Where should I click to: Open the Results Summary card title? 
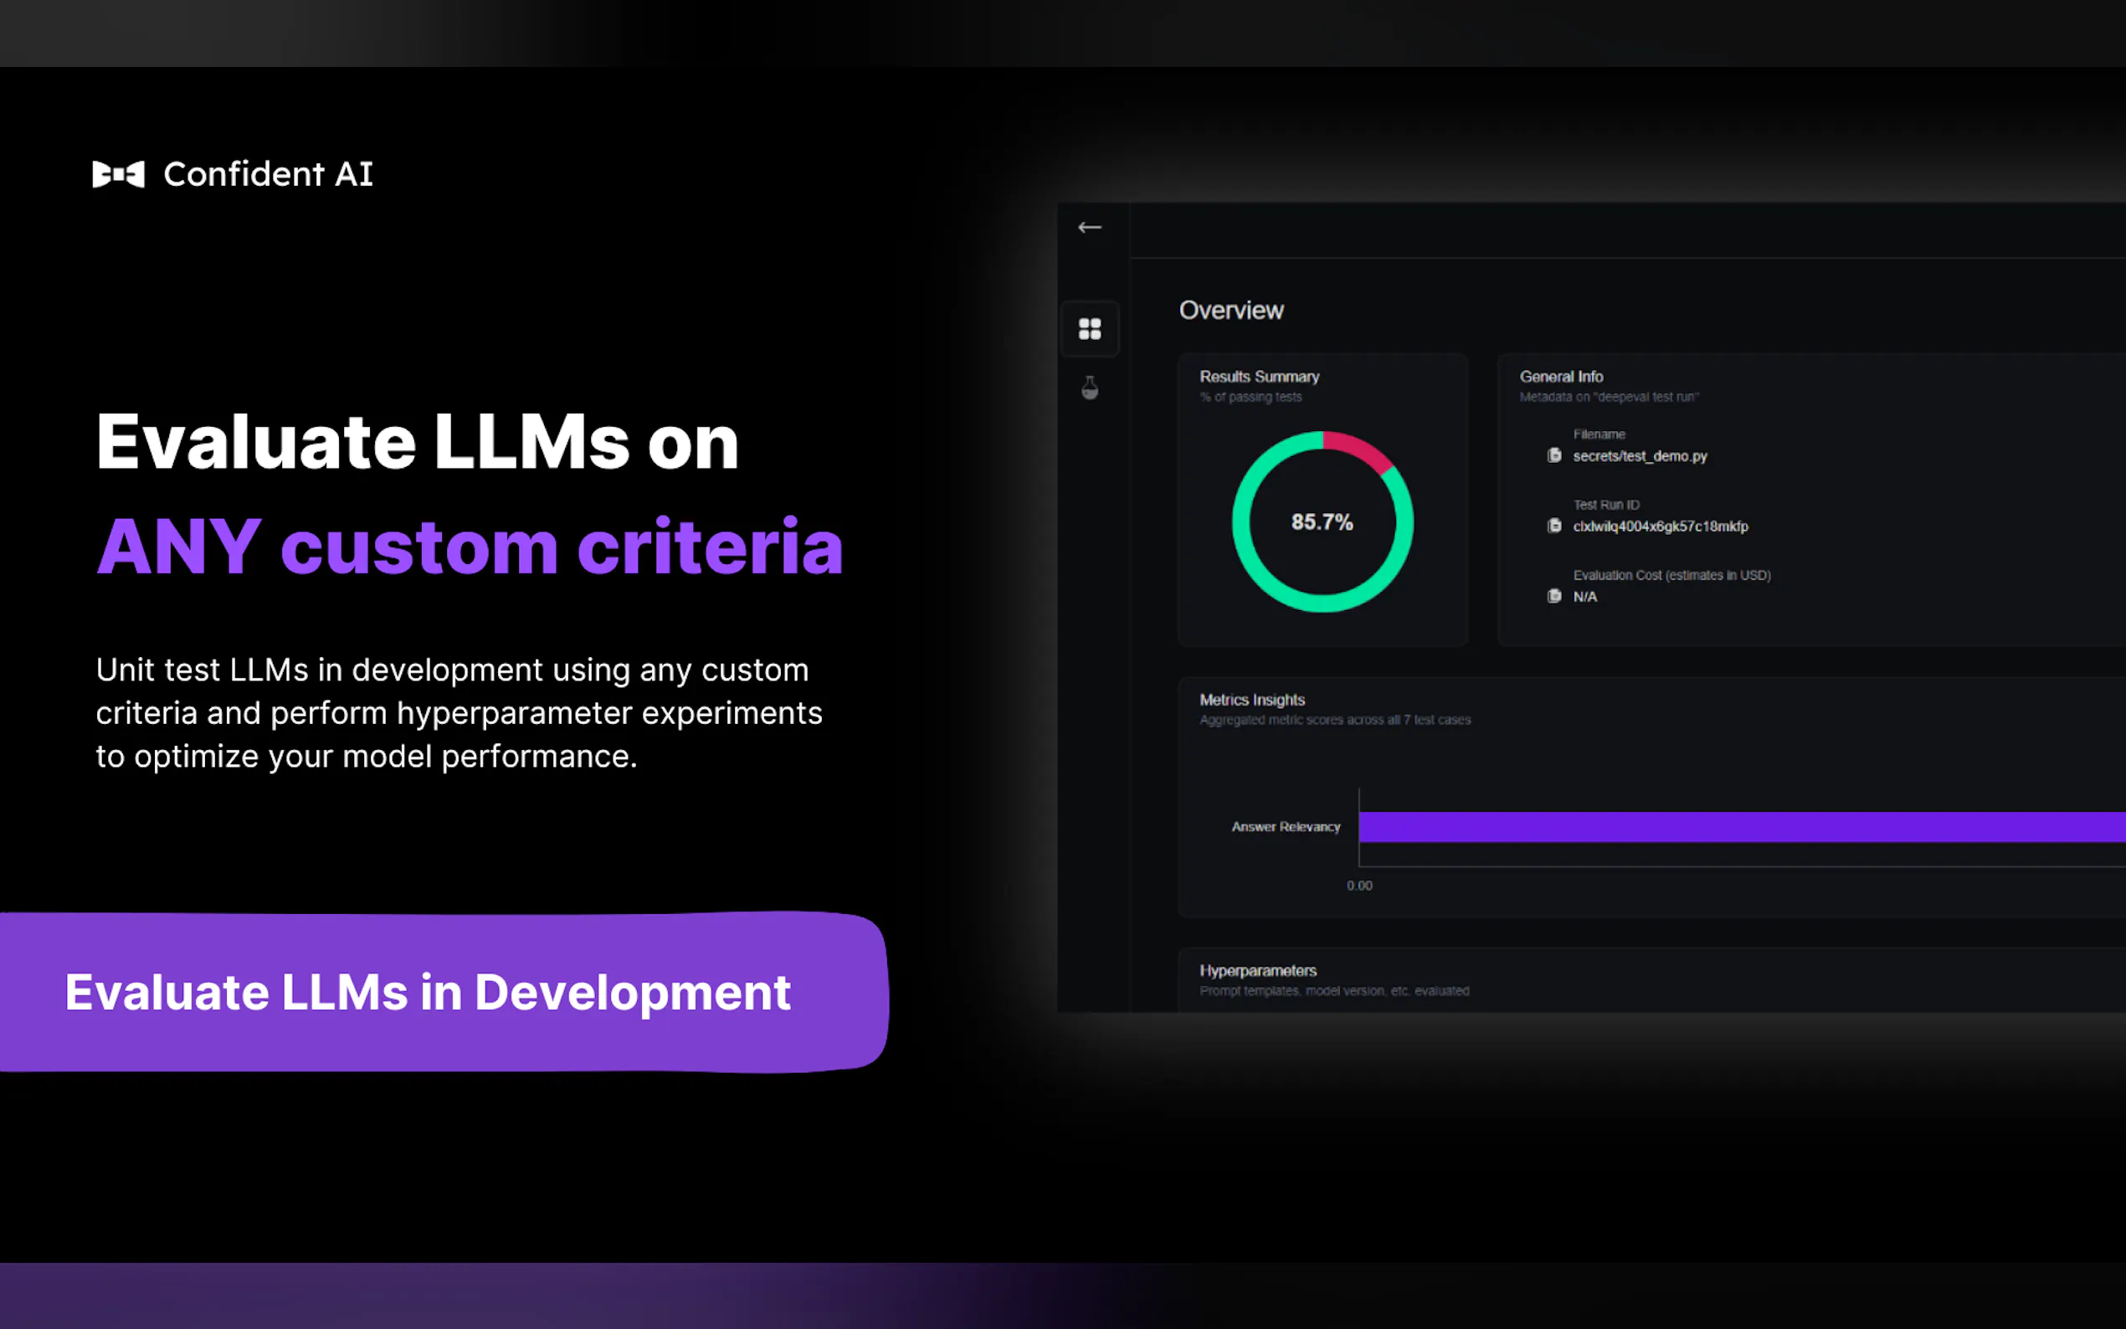[1259, 377]
